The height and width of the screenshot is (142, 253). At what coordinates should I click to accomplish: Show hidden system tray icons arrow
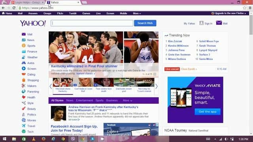pos(215,139)
